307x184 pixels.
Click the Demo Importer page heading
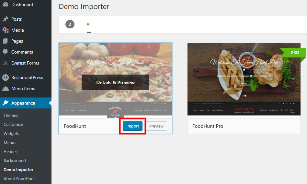(x=84, y=7)
